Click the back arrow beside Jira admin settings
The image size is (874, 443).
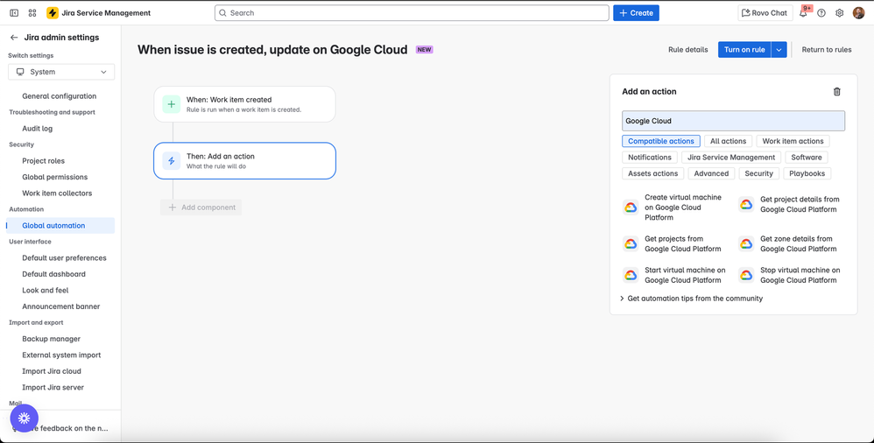14,38
